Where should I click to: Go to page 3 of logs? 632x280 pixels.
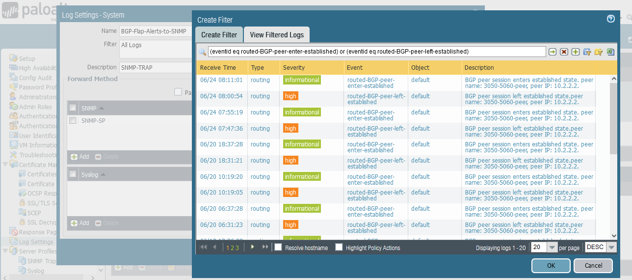pos(237,248)
